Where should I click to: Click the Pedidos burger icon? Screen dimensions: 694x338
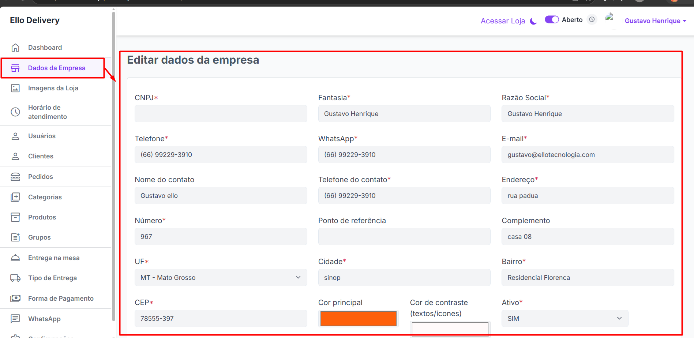point(15,177)
